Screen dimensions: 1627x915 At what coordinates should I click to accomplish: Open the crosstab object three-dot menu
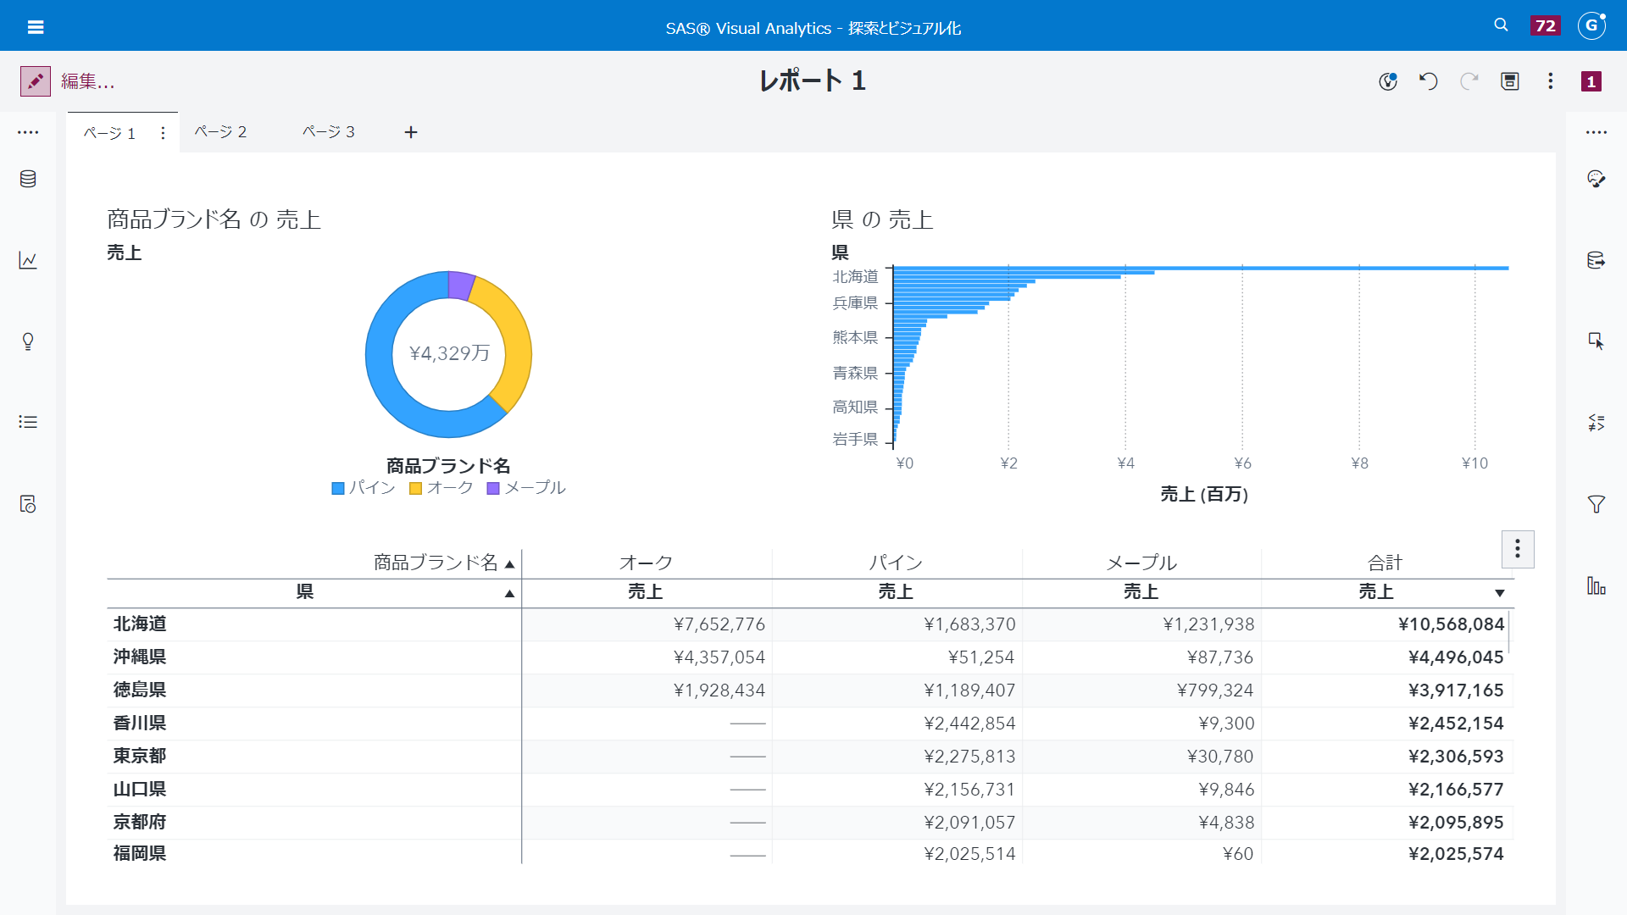pos(1518,549)
